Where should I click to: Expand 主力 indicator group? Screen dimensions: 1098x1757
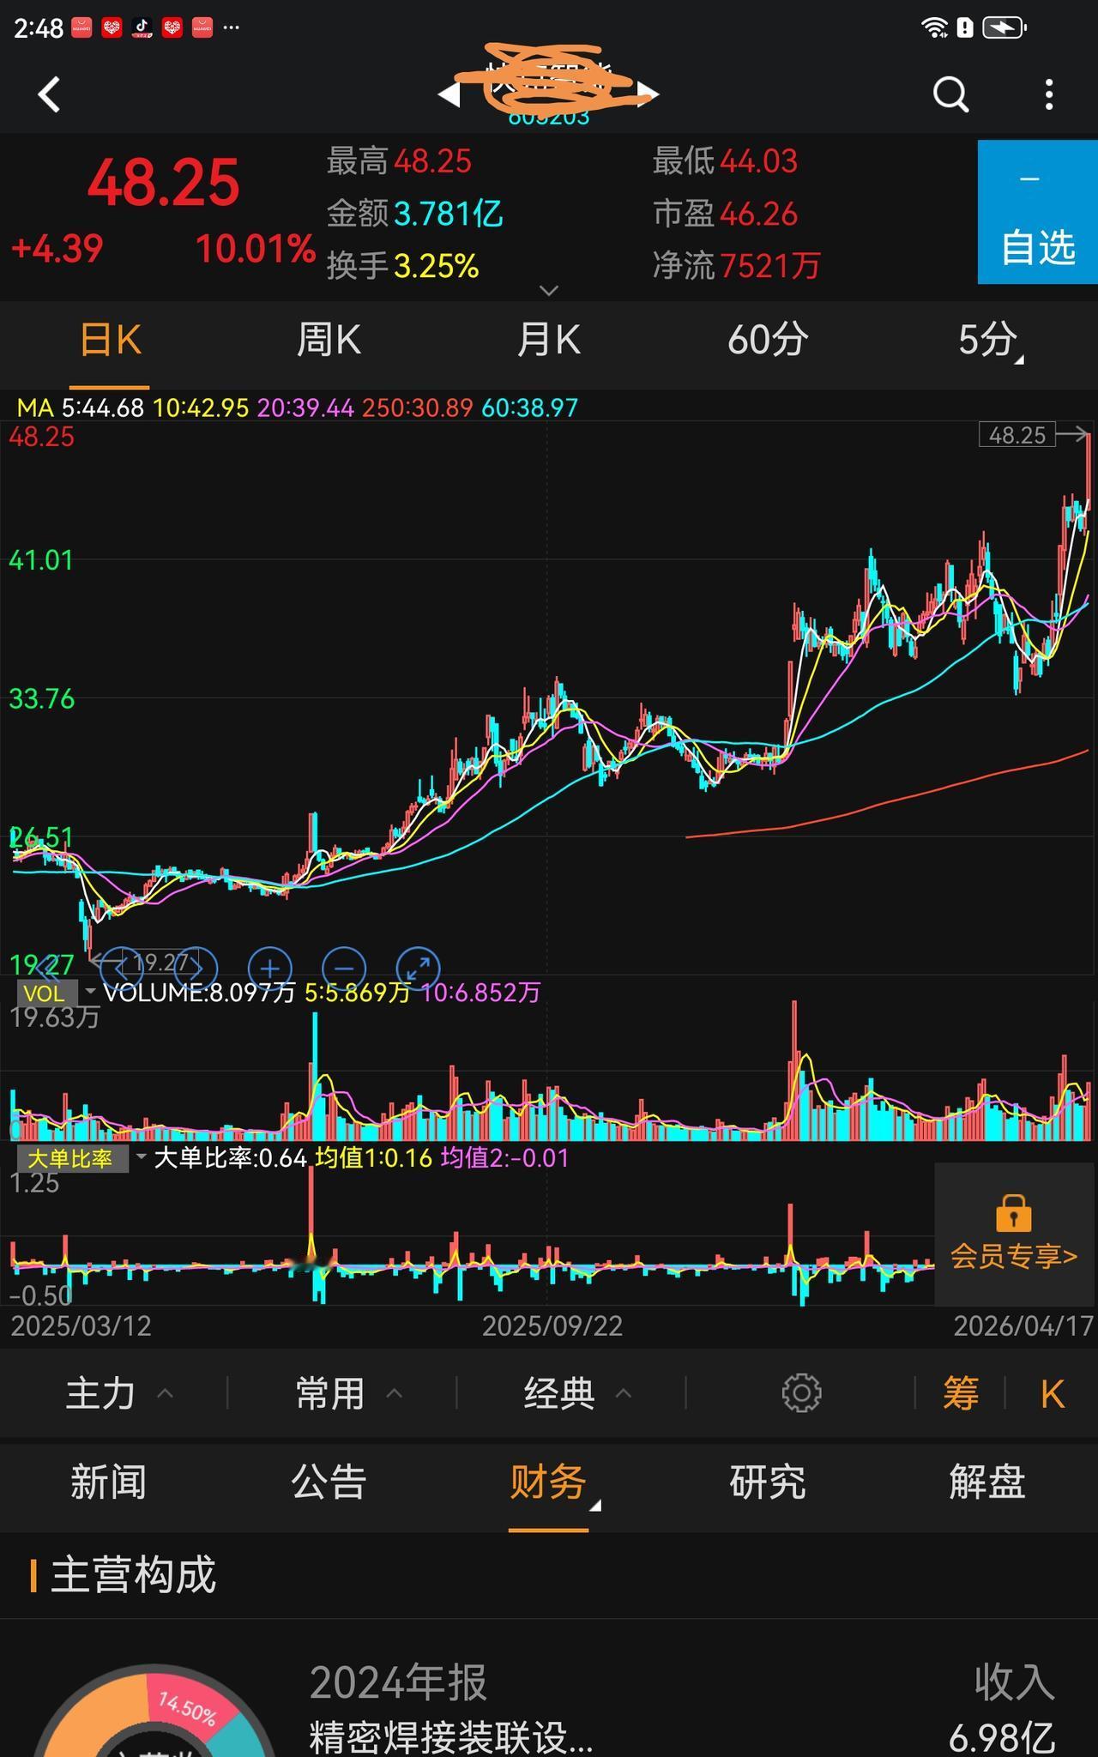pyautogui.click(x=119, y=1393)
